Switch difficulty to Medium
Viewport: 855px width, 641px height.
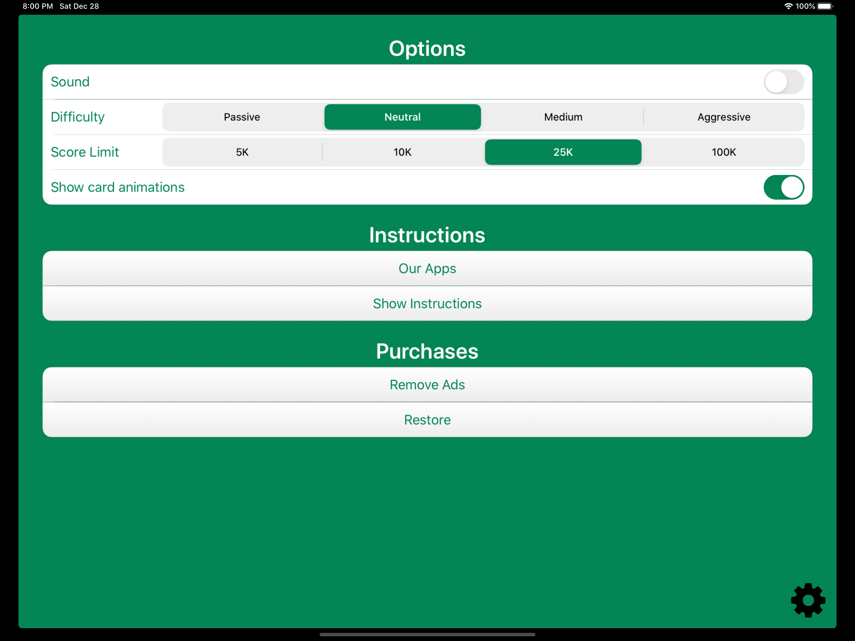click(563, 117)
